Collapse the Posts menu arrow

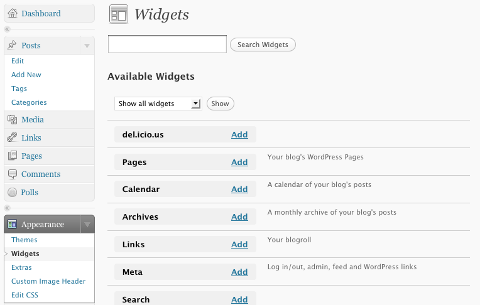point(87,46)
